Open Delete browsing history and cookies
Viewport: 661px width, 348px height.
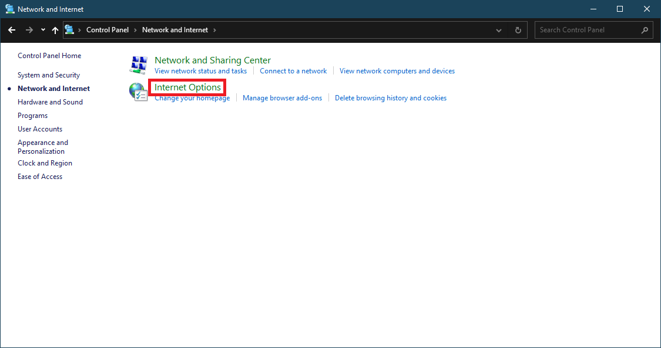point(391,97)
